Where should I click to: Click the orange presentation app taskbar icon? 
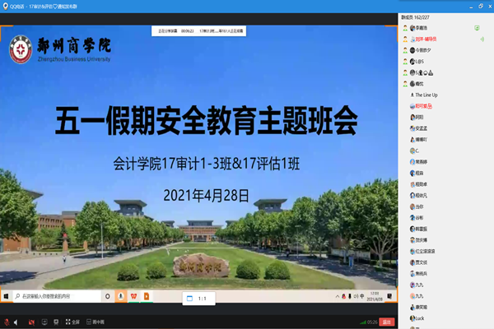tap(147, 296)
